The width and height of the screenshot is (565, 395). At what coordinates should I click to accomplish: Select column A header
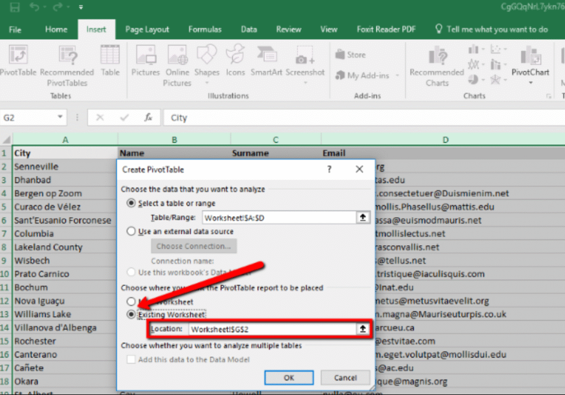click(x=65, y=139)
